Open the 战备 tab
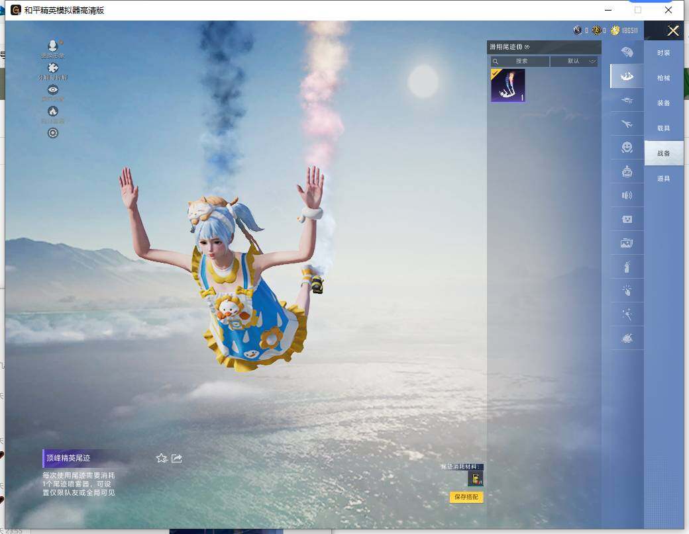 [664, 153]
